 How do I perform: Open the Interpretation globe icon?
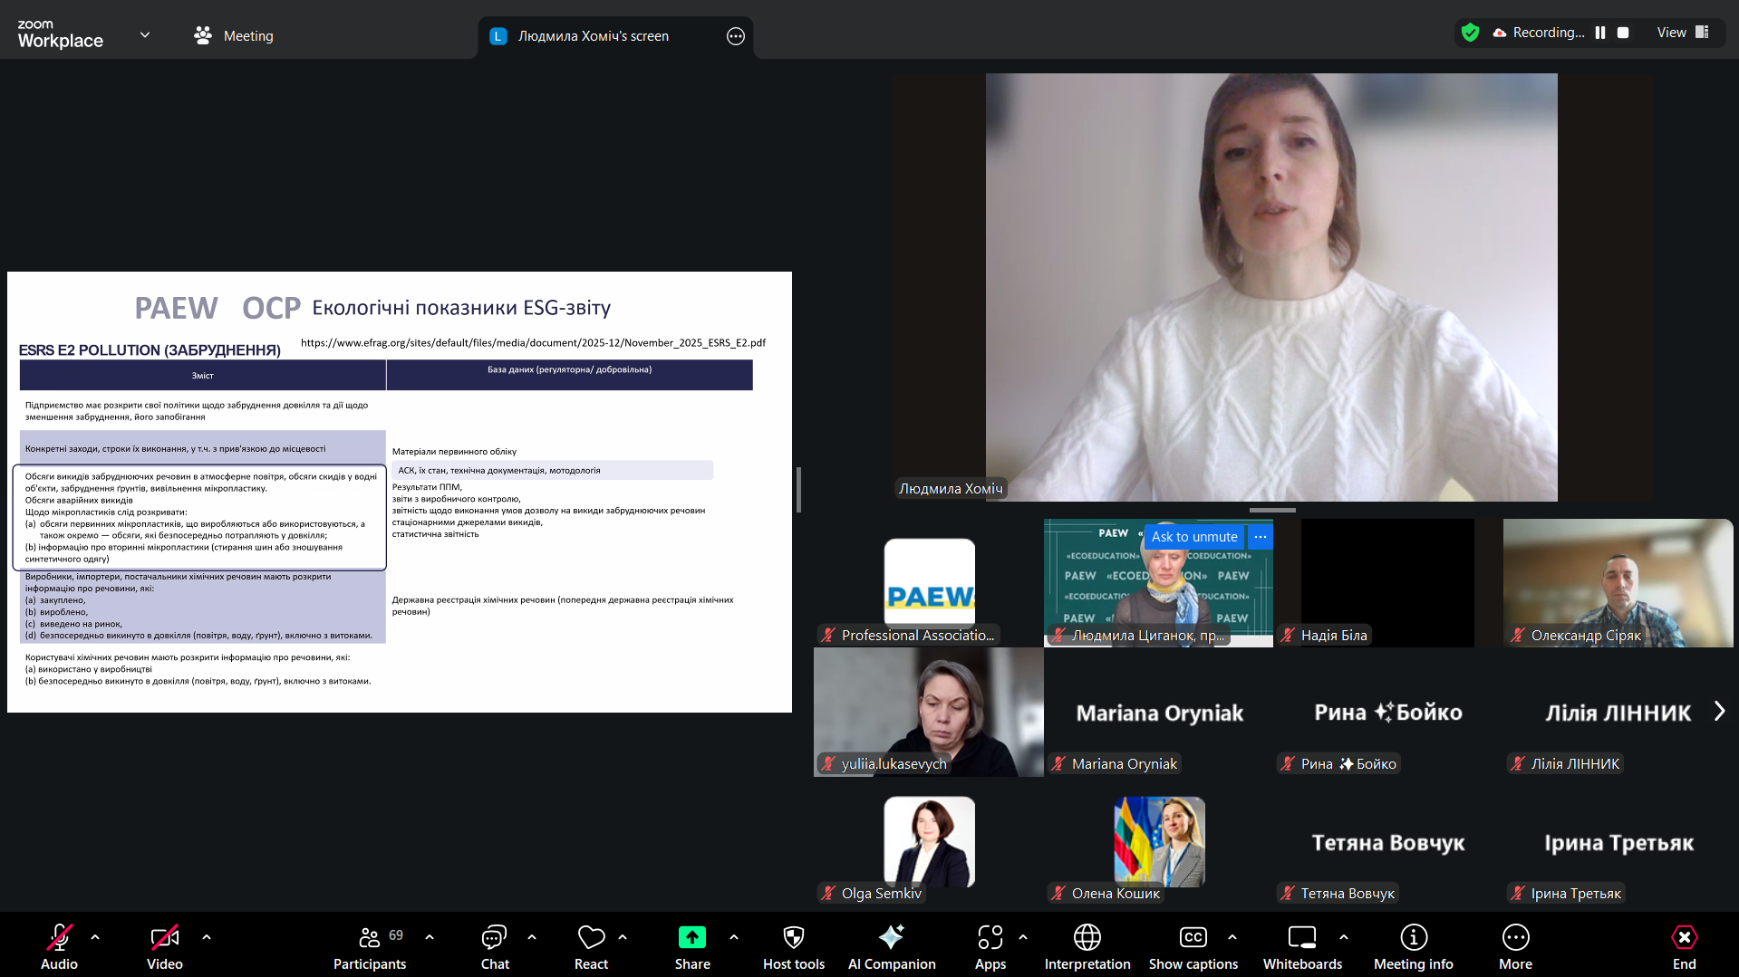[1087, 946]
